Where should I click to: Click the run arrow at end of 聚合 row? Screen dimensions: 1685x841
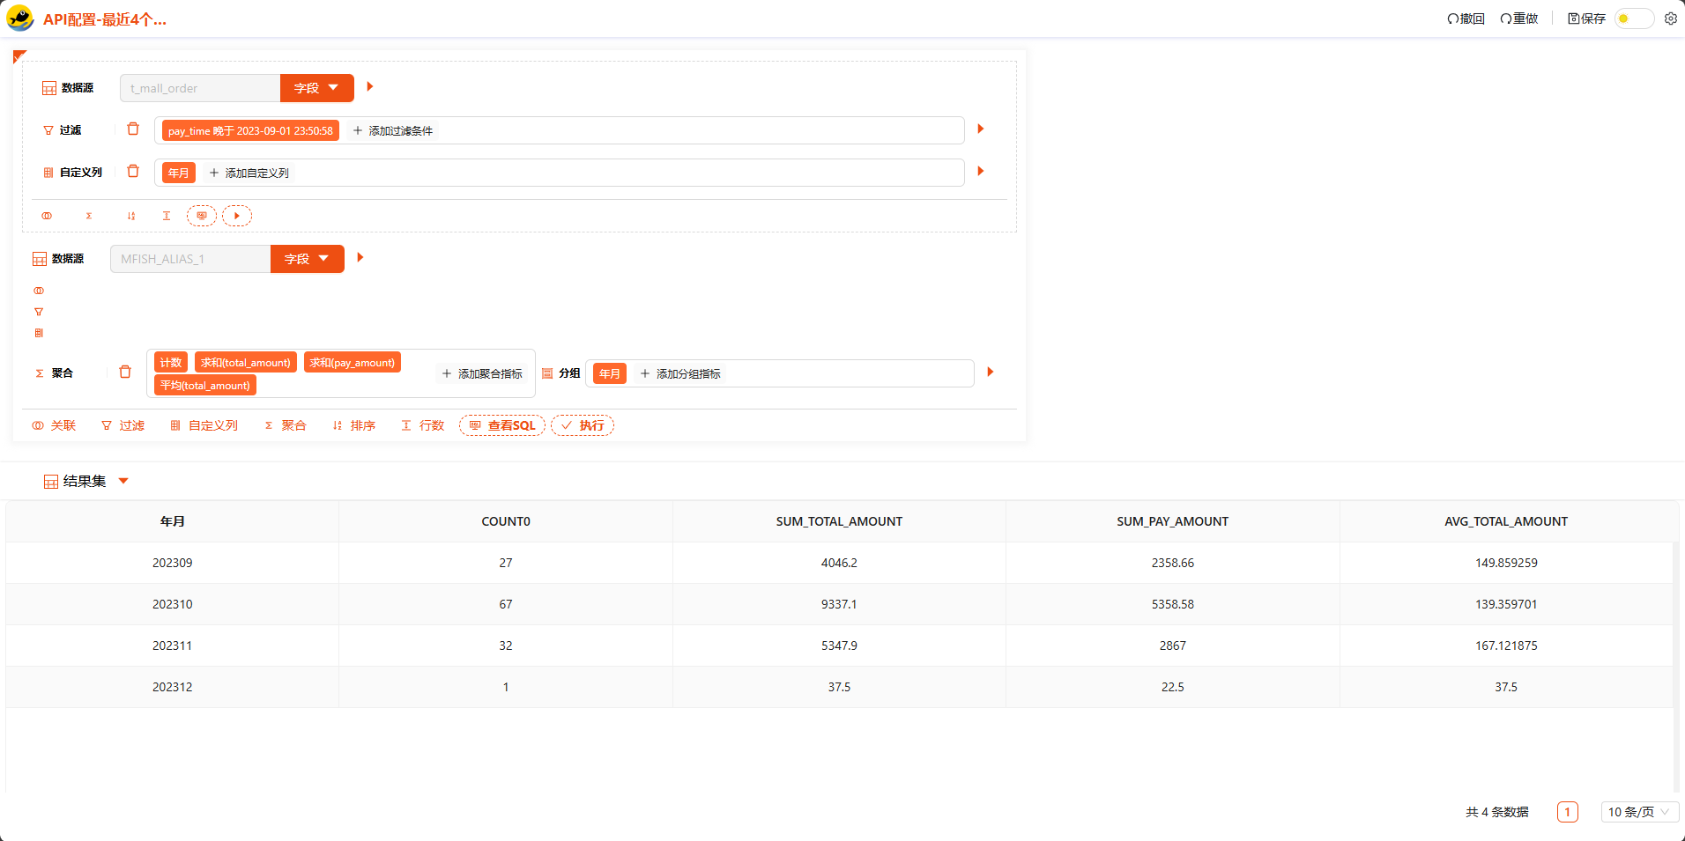pos(991,372)
